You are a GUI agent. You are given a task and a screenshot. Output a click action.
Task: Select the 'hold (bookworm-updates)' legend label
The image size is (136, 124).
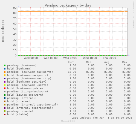click(x=26, y=88)
